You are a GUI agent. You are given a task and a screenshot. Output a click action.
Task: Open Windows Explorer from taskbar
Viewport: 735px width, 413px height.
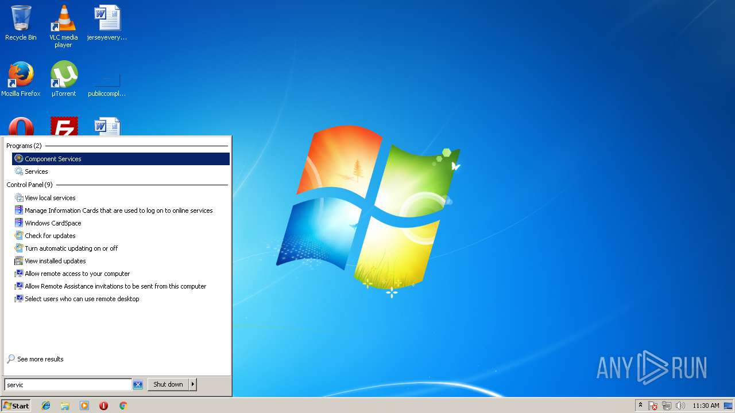65,406
